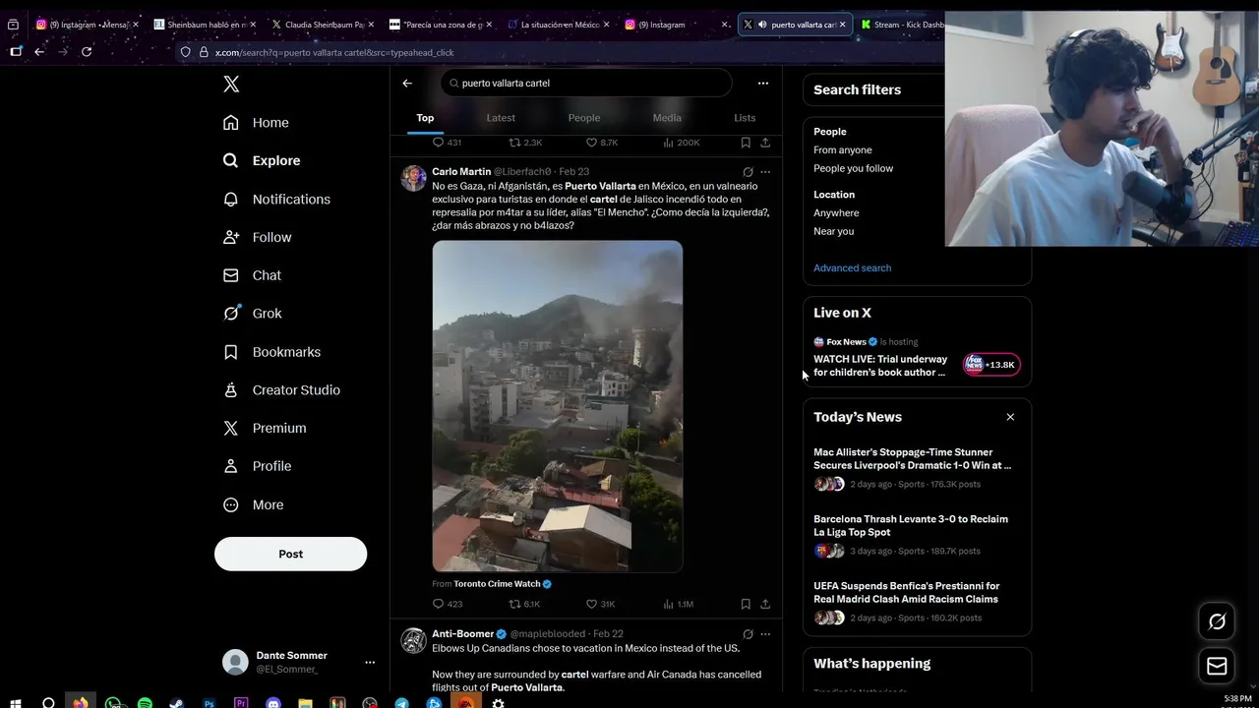The width and height of the screenshot is (1259, 708).
Task: Open Barcelona Thrash Levante news story
Action: click(911, 526)
